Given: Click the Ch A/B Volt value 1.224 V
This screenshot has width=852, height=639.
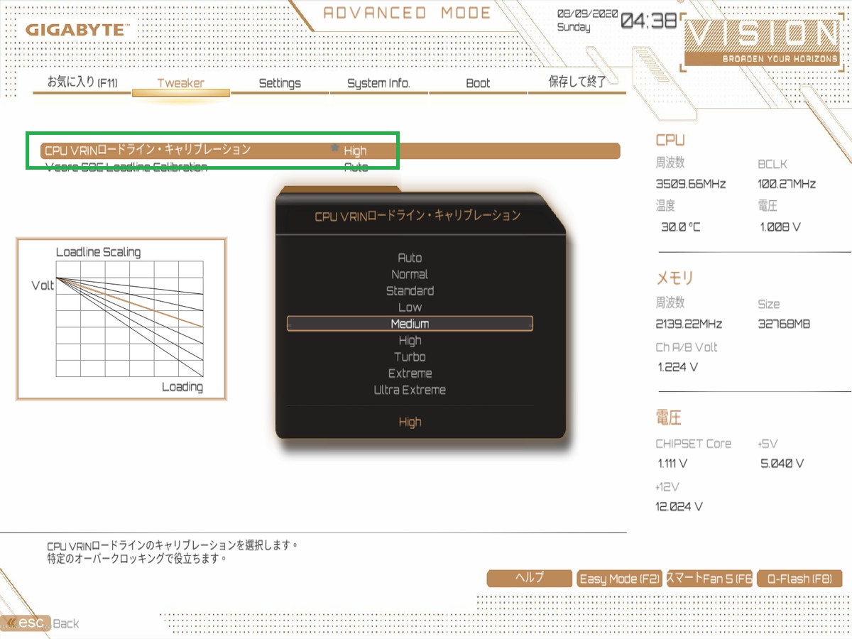Looking at the screenshot, I should click(678, 367).
